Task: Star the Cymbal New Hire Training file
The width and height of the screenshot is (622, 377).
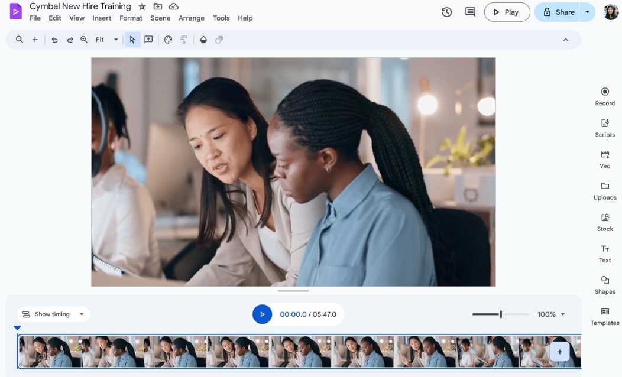Action: [x=142, y=6]
